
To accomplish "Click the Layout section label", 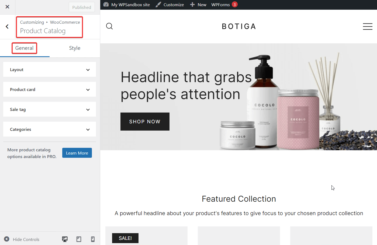I will click(x=17, y=70).
